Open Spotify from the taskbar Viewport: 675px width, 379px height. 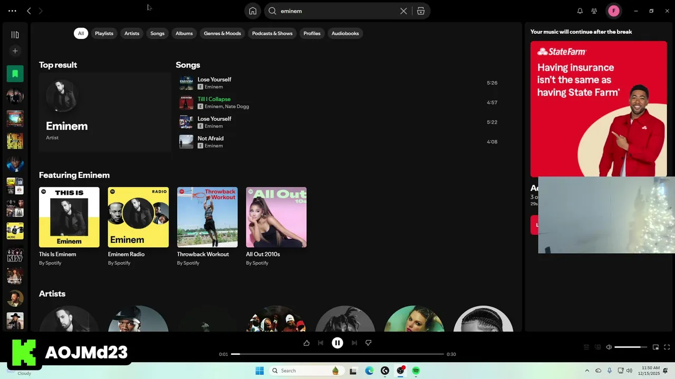(416, 371)
